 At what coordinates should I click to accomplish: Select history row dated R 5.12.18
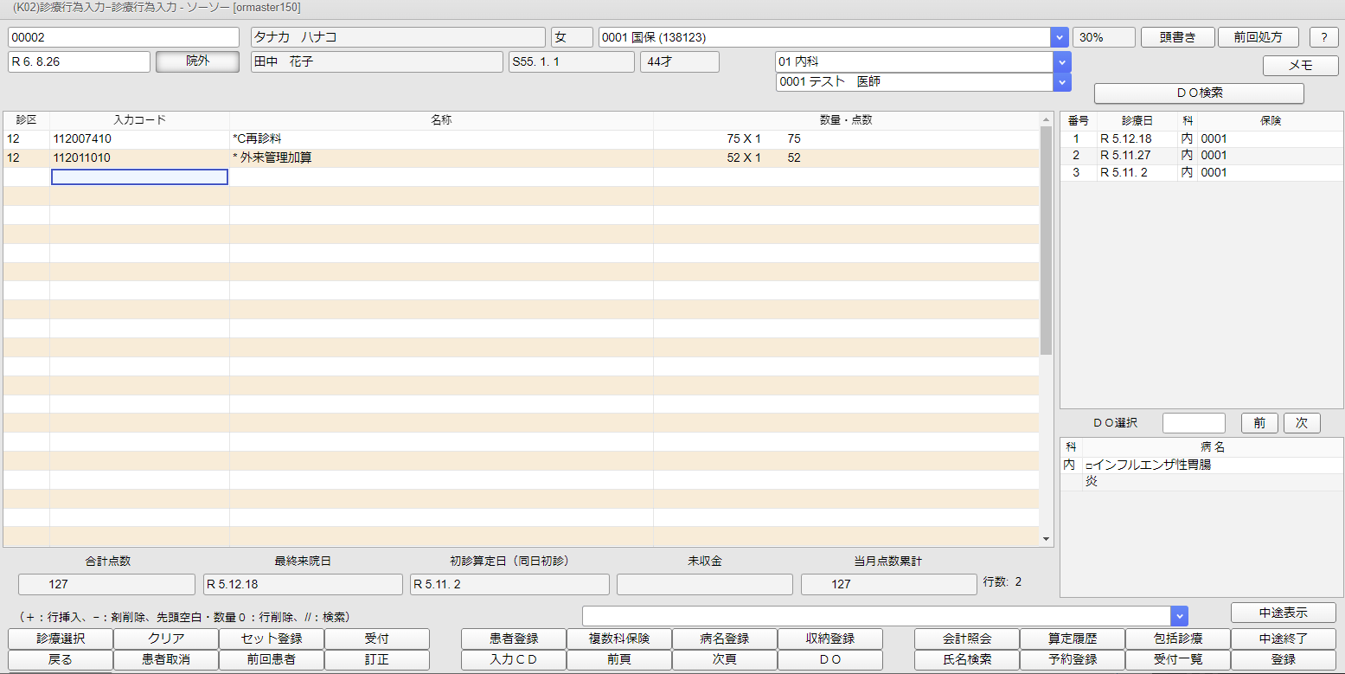coord(1124,138)
